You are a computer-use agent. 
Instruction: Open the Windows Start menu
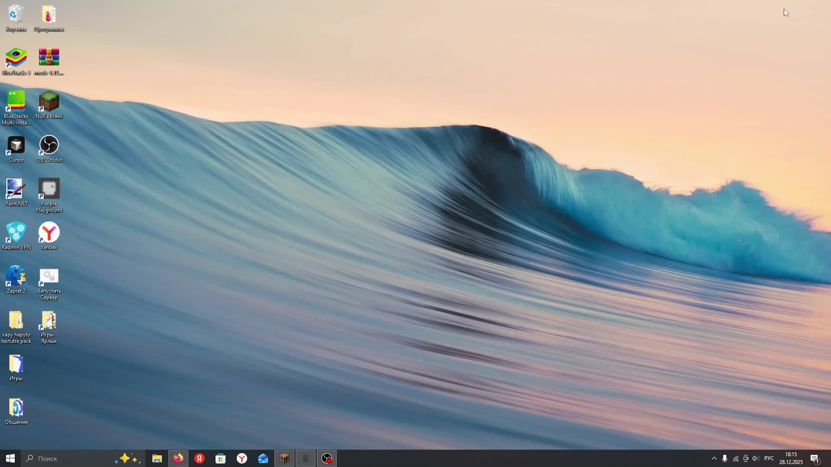(x=10, y=458)
